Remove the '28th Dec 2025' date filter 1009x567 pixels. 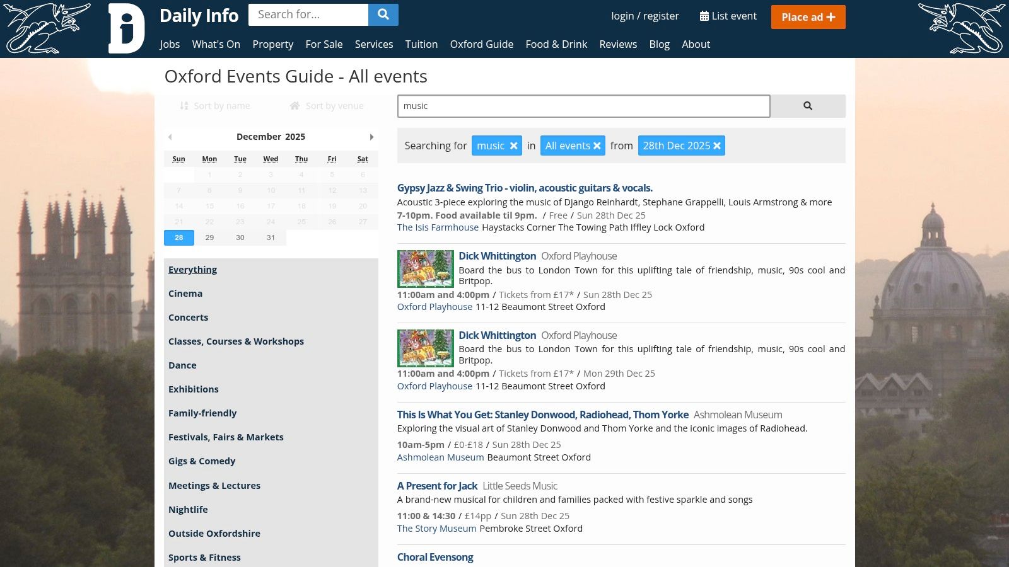pos(717,146)
